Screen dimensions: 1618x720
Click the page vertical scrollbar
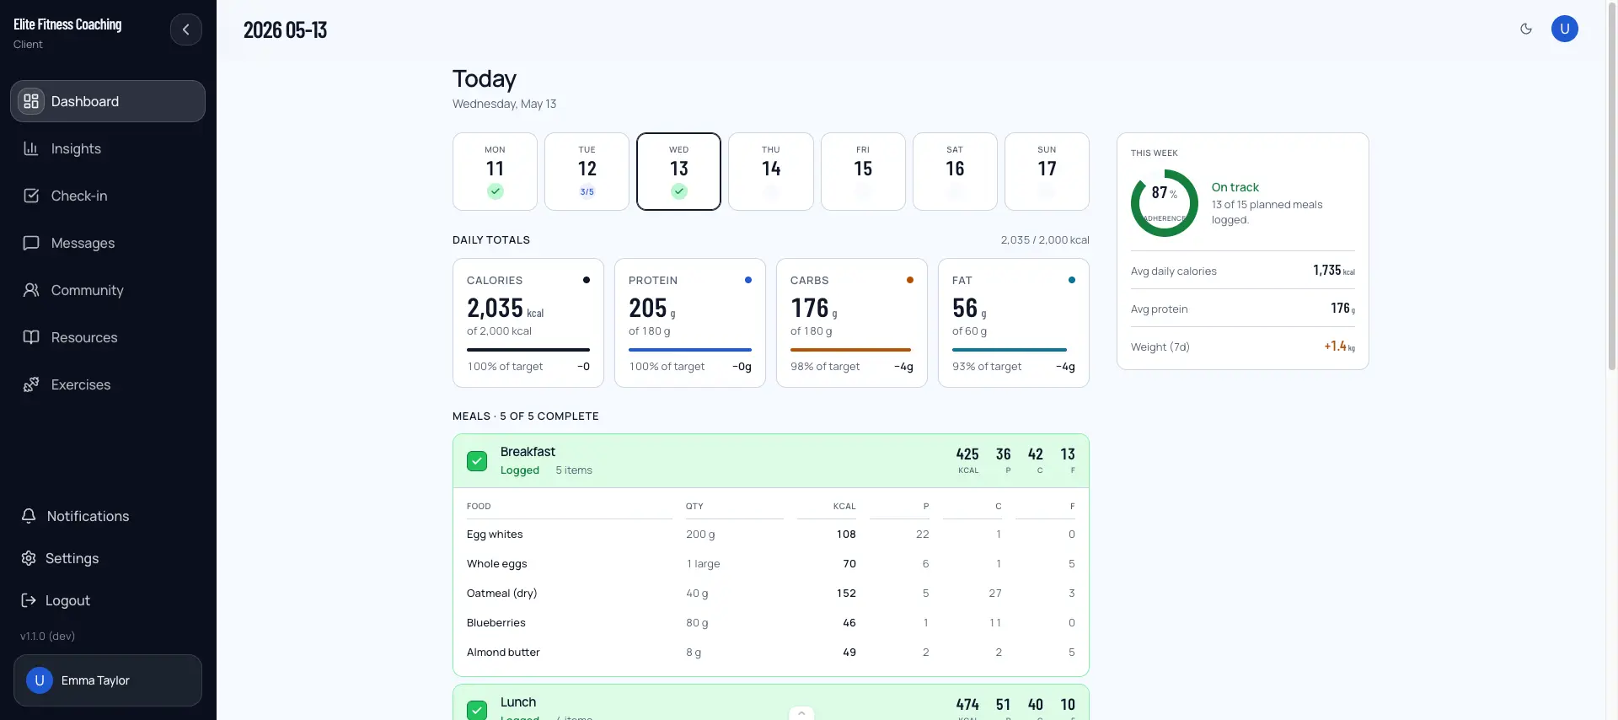tap(1612, 185)
